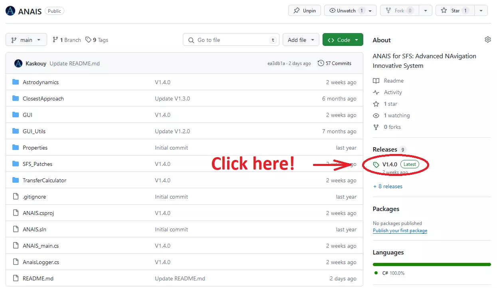
Task: Star the ANAIS repository
Action: [x=455, y=11]
